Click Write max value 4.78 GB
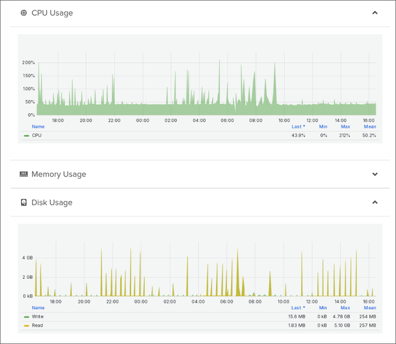The height and width of the screenshot is (344, 396). point(341,317)
